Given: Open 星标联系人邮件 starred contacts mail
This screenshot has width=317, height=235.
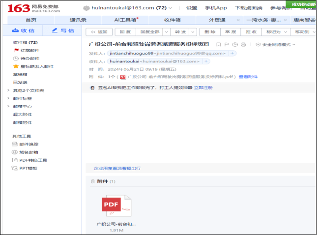Looking at the screenshot, I should click(x=32, y=66).
